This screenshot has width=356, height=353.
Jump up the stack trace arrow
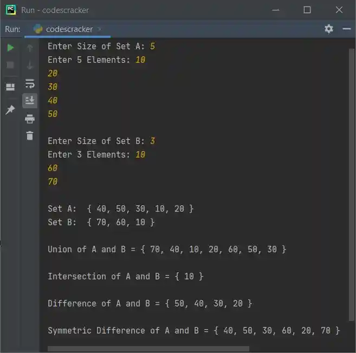point(30,48)
